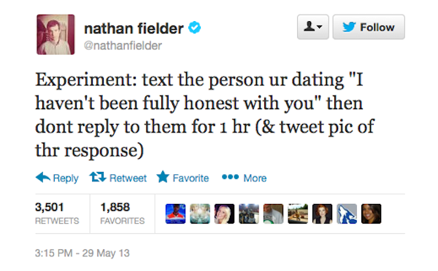The height and width of the screenshot is (271, 438).
Task: Click the Favorite star icon
Action: (163, 177)
